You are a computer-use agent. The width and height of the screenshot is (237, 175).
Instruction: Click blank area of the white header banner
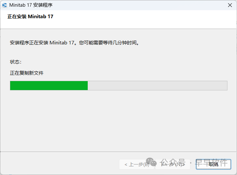click(x=144, y=19)
